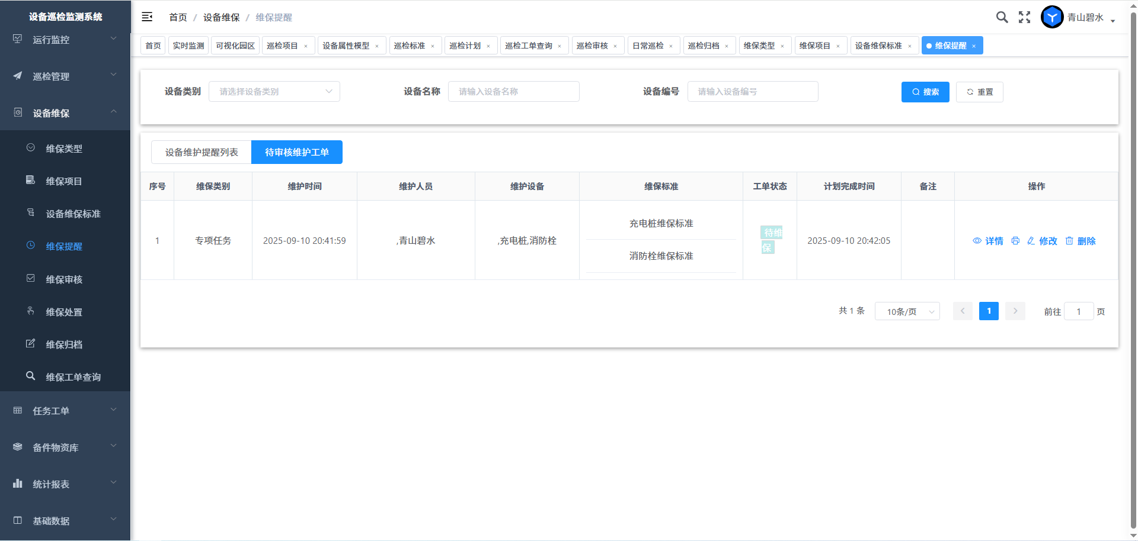This screenshot has height=541, width=1138.
Task: Expand the 统计报表 sidebar menu
Action: pos(65,484)
